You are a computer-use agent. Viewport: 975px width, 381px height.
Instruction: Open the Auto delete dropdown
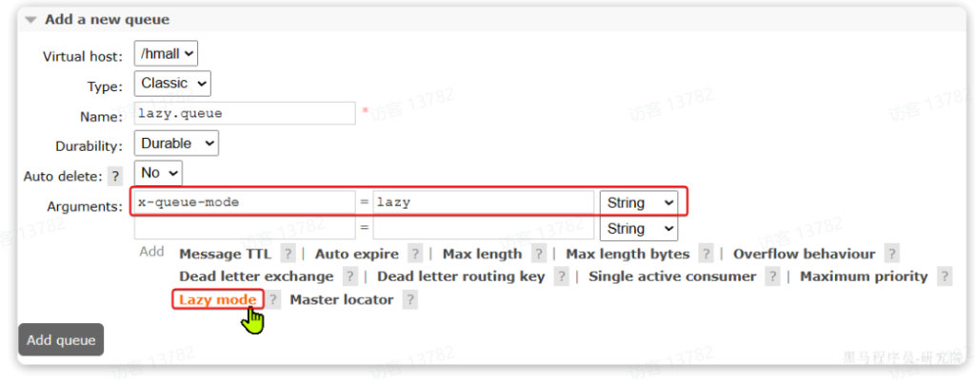coord(158,174)
